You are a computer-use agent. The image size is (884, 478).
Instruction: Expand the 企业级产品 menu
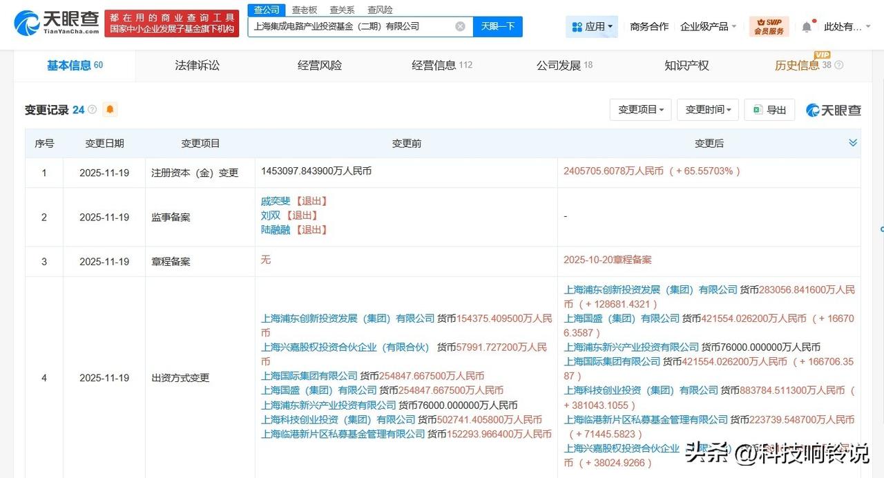(708, 26)
